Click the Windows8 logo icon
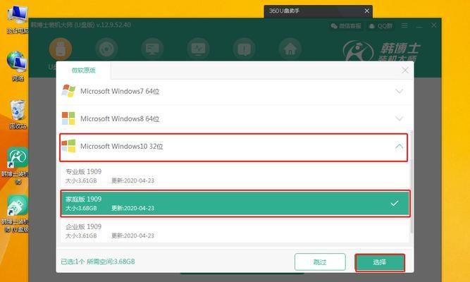The height and width of the screenshot is (282, 470). pyautogui.click(x=68, y=118)
